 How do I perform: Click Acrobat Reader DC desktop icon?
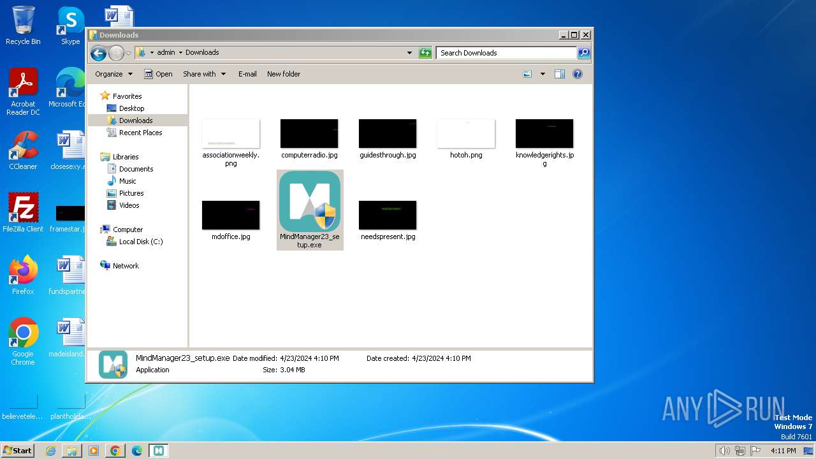point(23,92)
